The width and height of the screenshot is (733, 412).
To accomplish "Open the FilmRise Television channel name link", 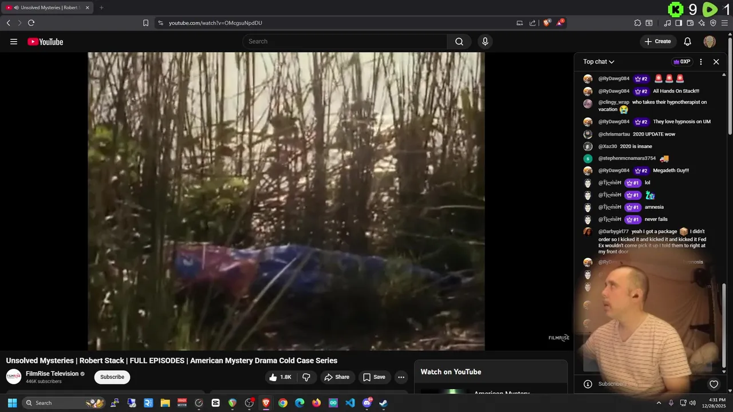I will point(52,374).
